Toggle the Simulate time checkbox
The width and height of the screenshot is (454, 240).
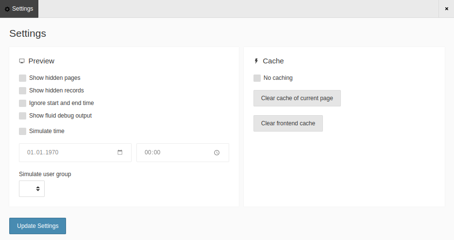pos(23,131)
